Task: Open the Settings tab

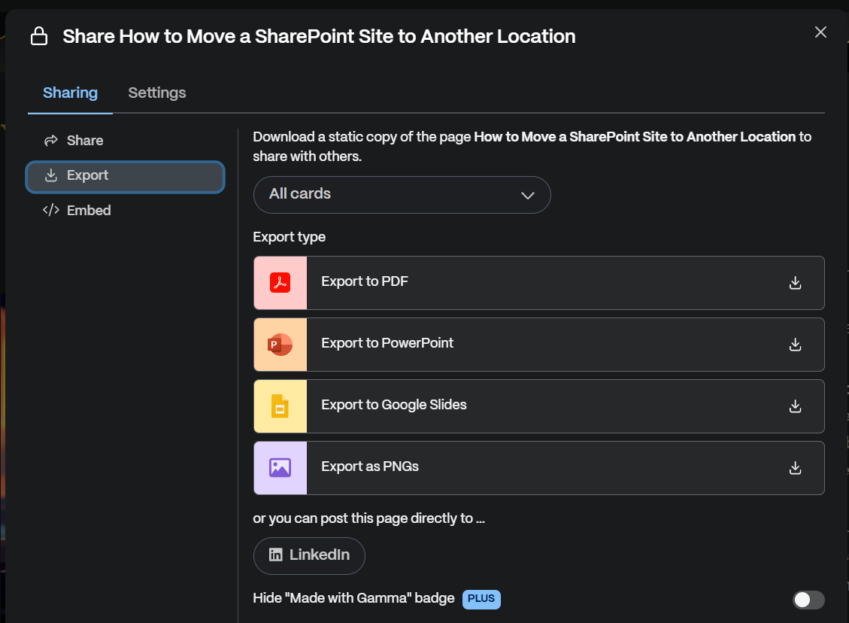Action: [157, 93]
